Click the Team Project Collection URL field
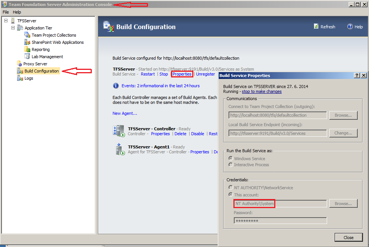Image resolution: width=369 pixels, height=247 pixels. [278, 115]
